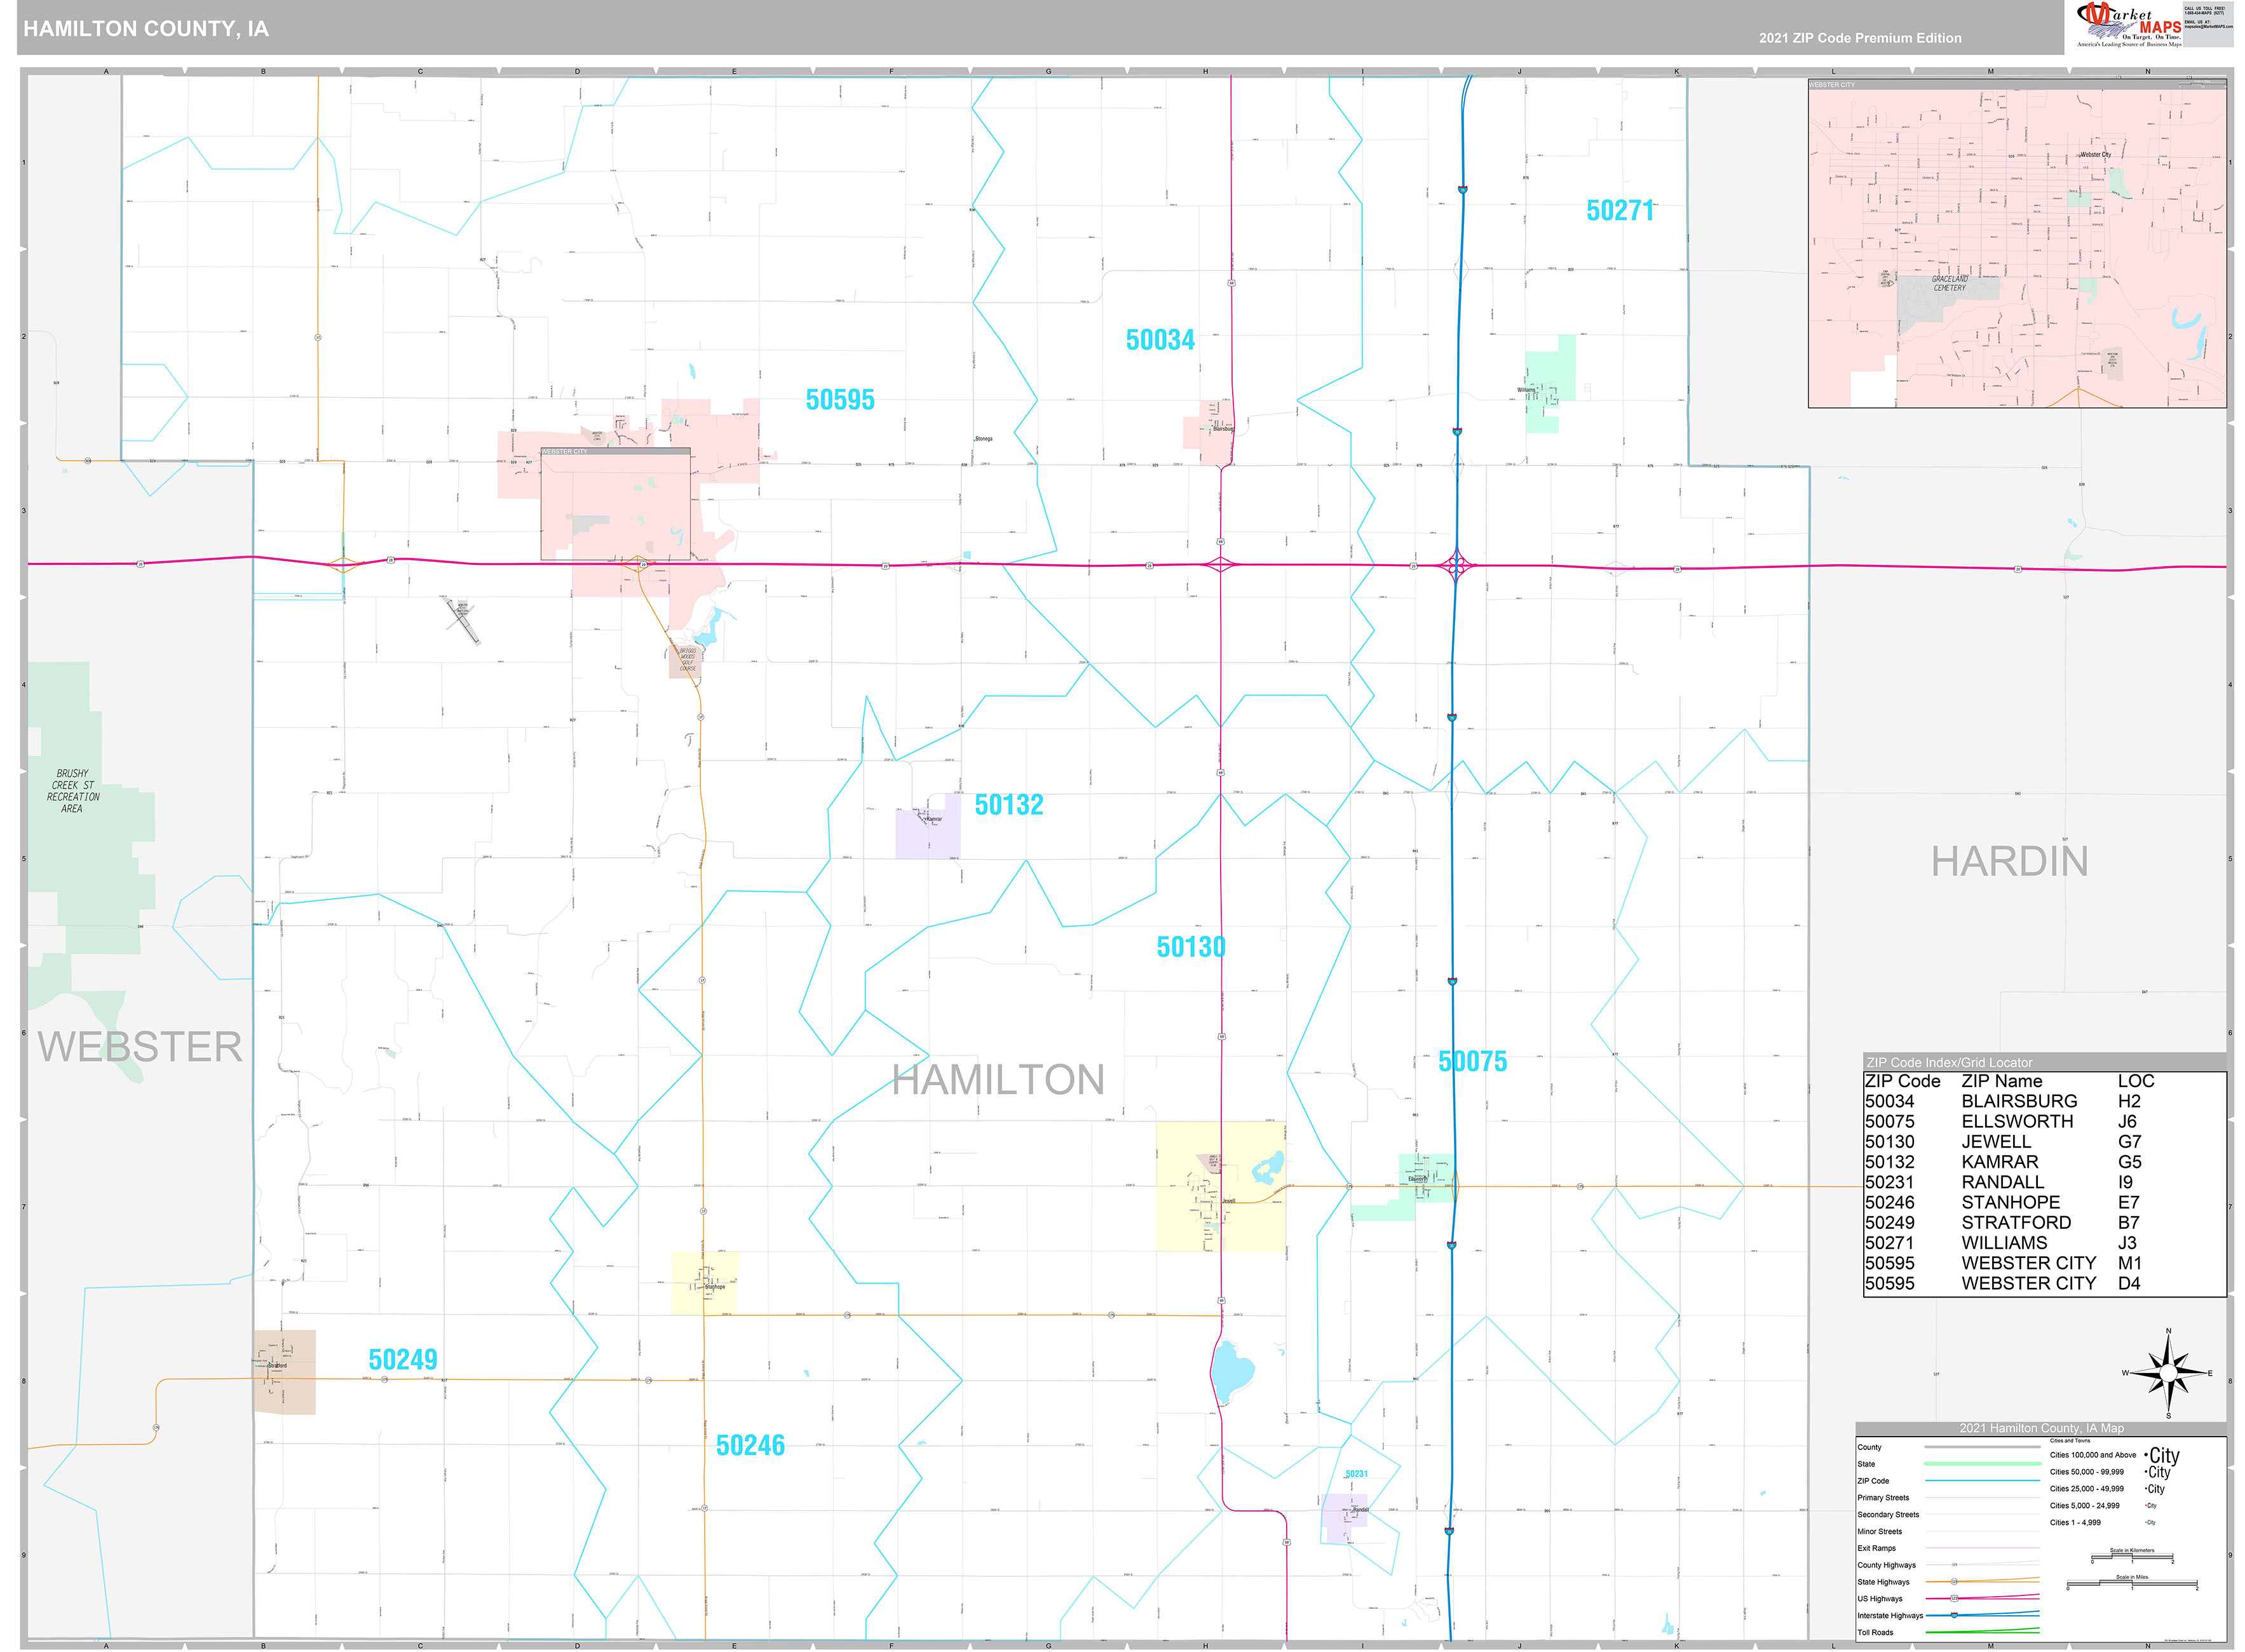This screenshot has height=1652, width=2245.
Task: Click grid column marker H on bottom edge
Action: [x=1205, y=1645]
